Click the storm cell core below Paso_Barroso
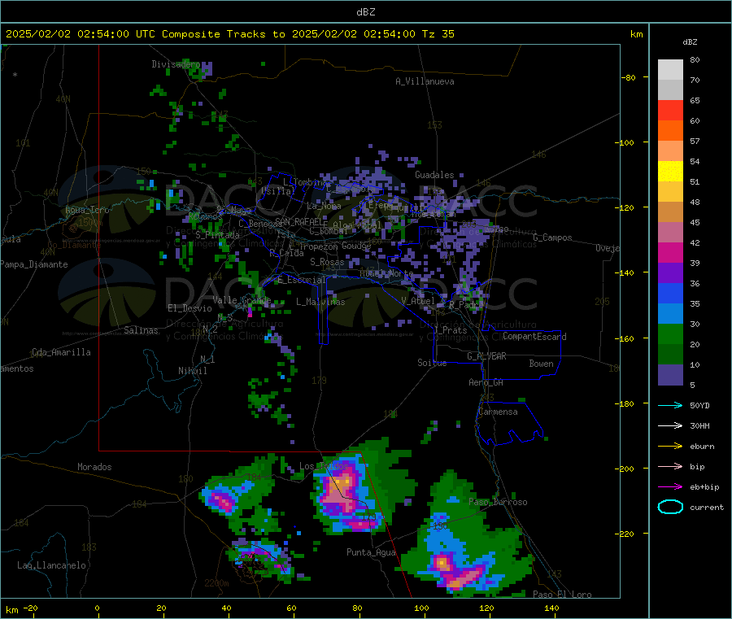Image resolution: width=732 pixels, height=619 pixels. [x=443, y=565]
